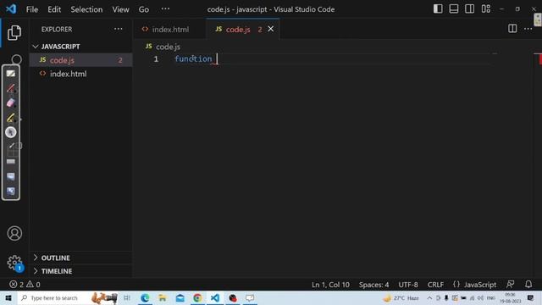Expand the OUTLINE section

point(80,258)
